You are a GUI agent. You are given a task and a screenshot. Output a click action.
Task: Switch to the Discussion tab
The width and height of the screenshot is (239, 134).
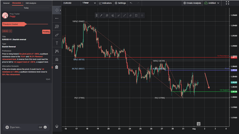coord(17,3)
